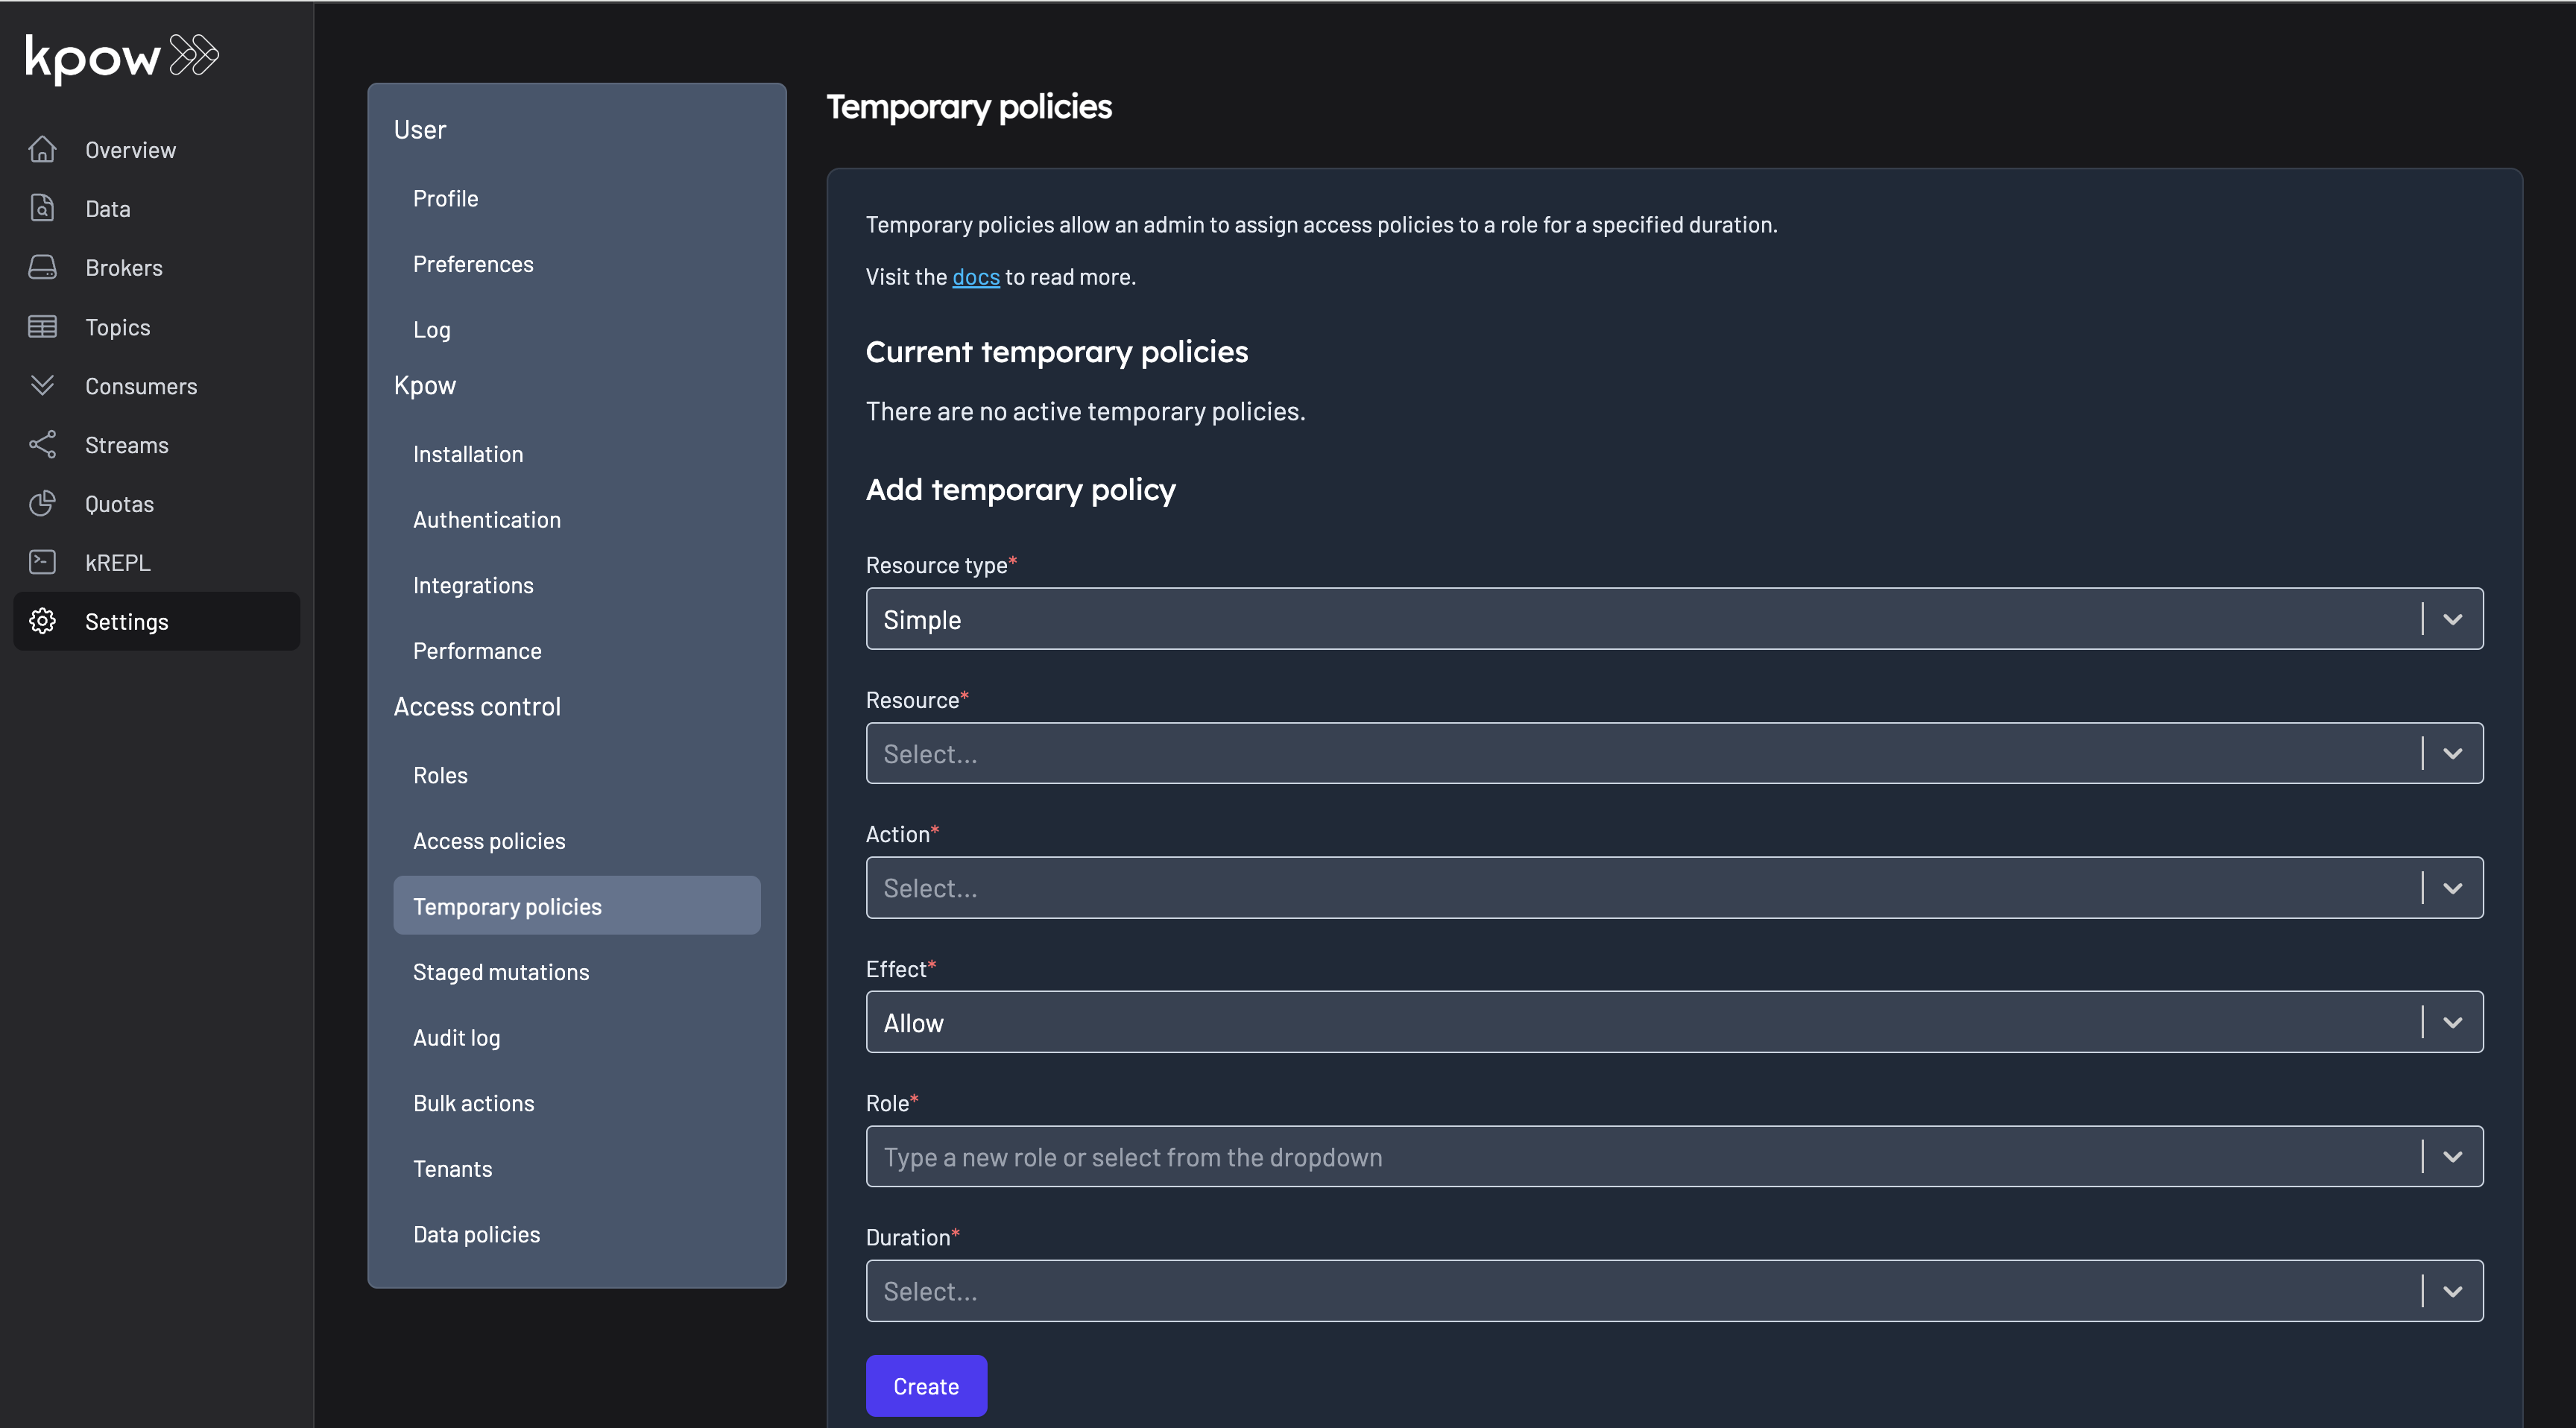Click the Topics table icon

point(42,326)
